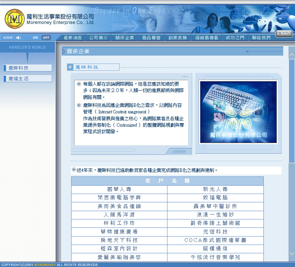Click the 致福電腦 table cell

point(215,198)
